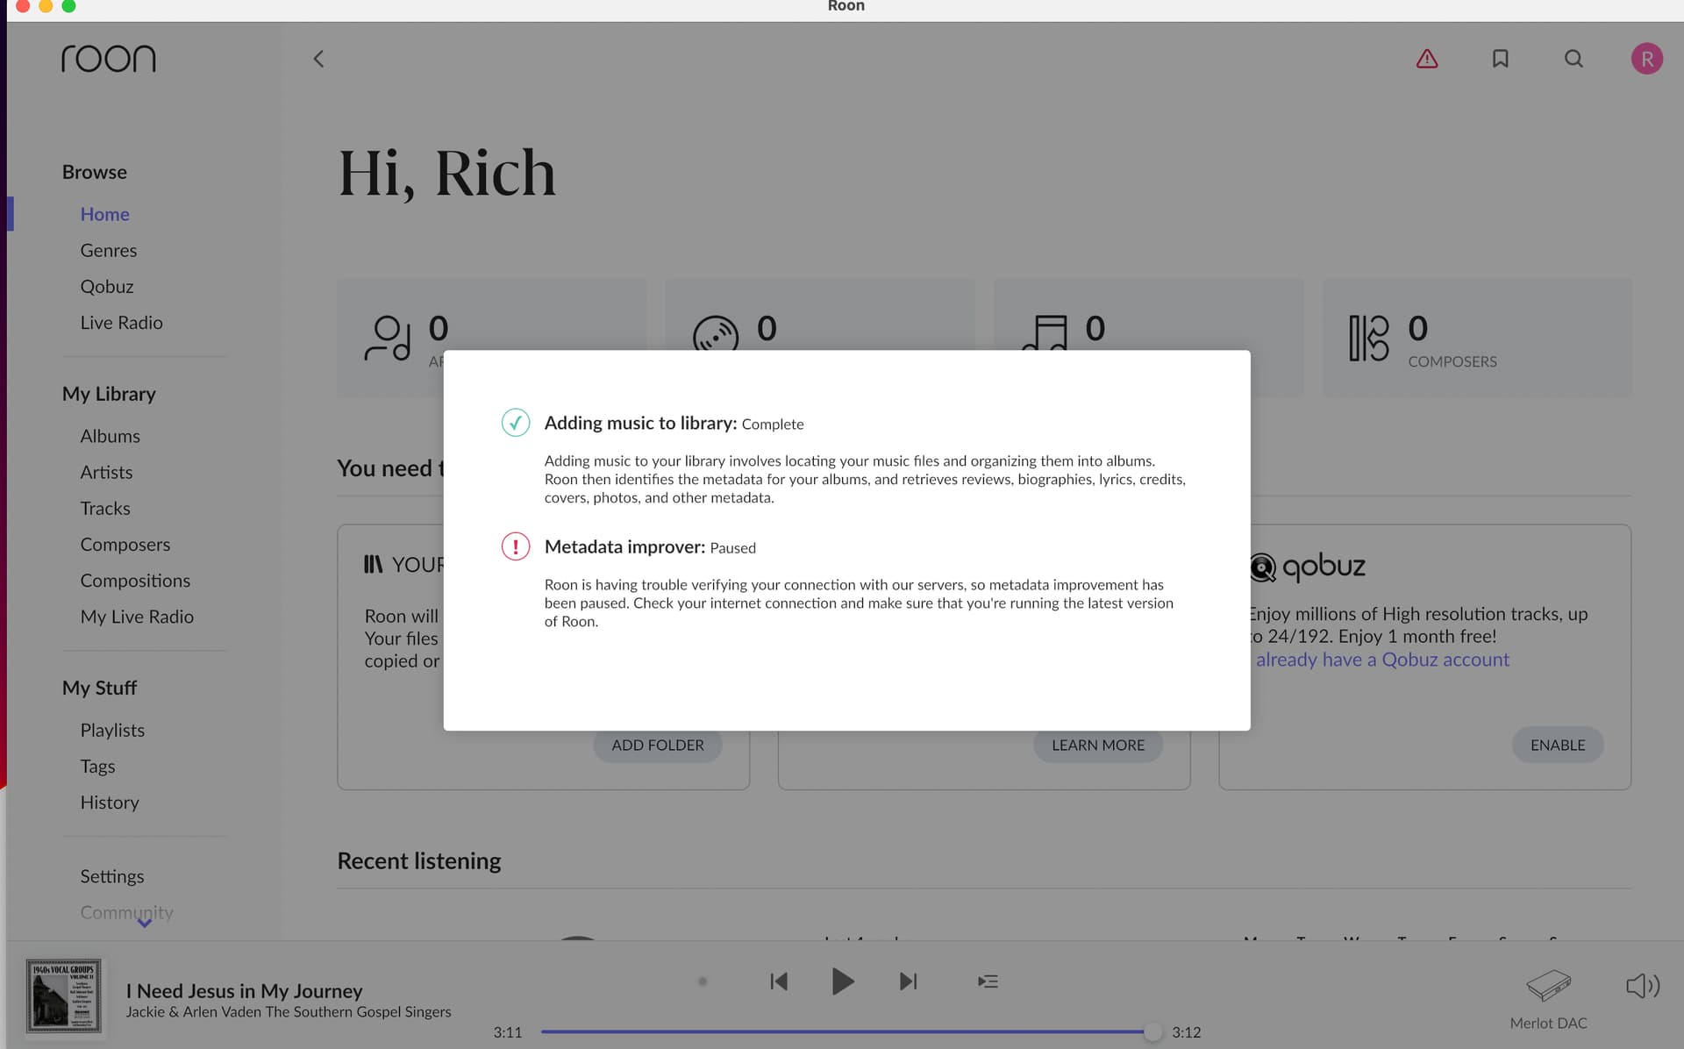
Task: Open the bookmarks icon
Action: click(x=1500, y=59)
